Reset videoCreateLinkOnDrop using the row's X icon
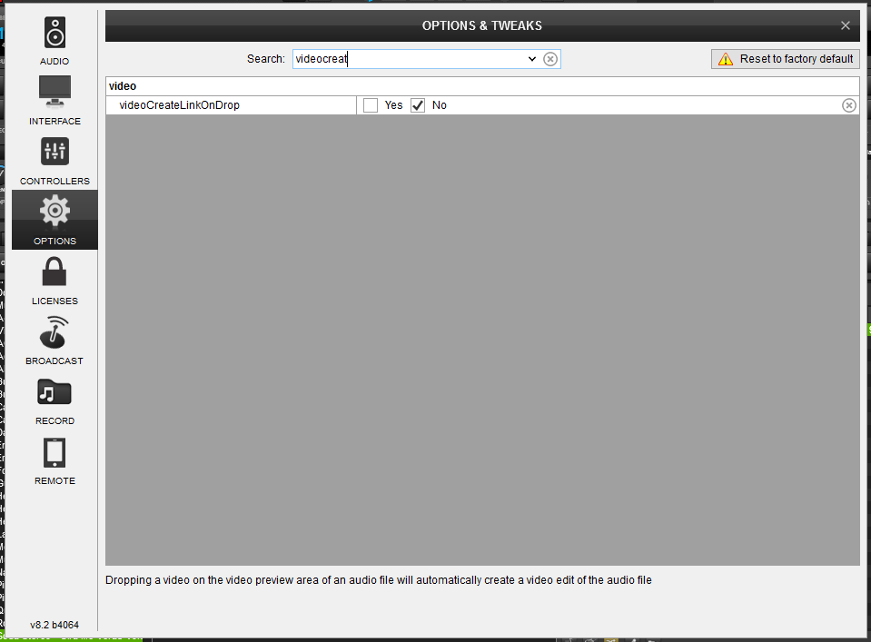 (848, 105)
